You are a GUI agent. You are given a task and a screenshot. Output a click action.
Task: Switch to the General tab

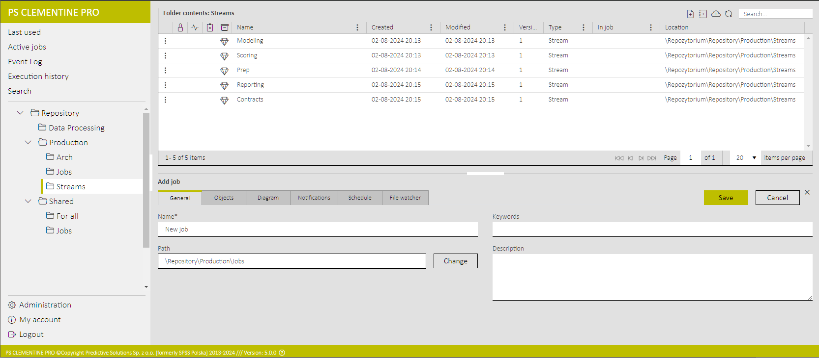[x=180, y=198]
